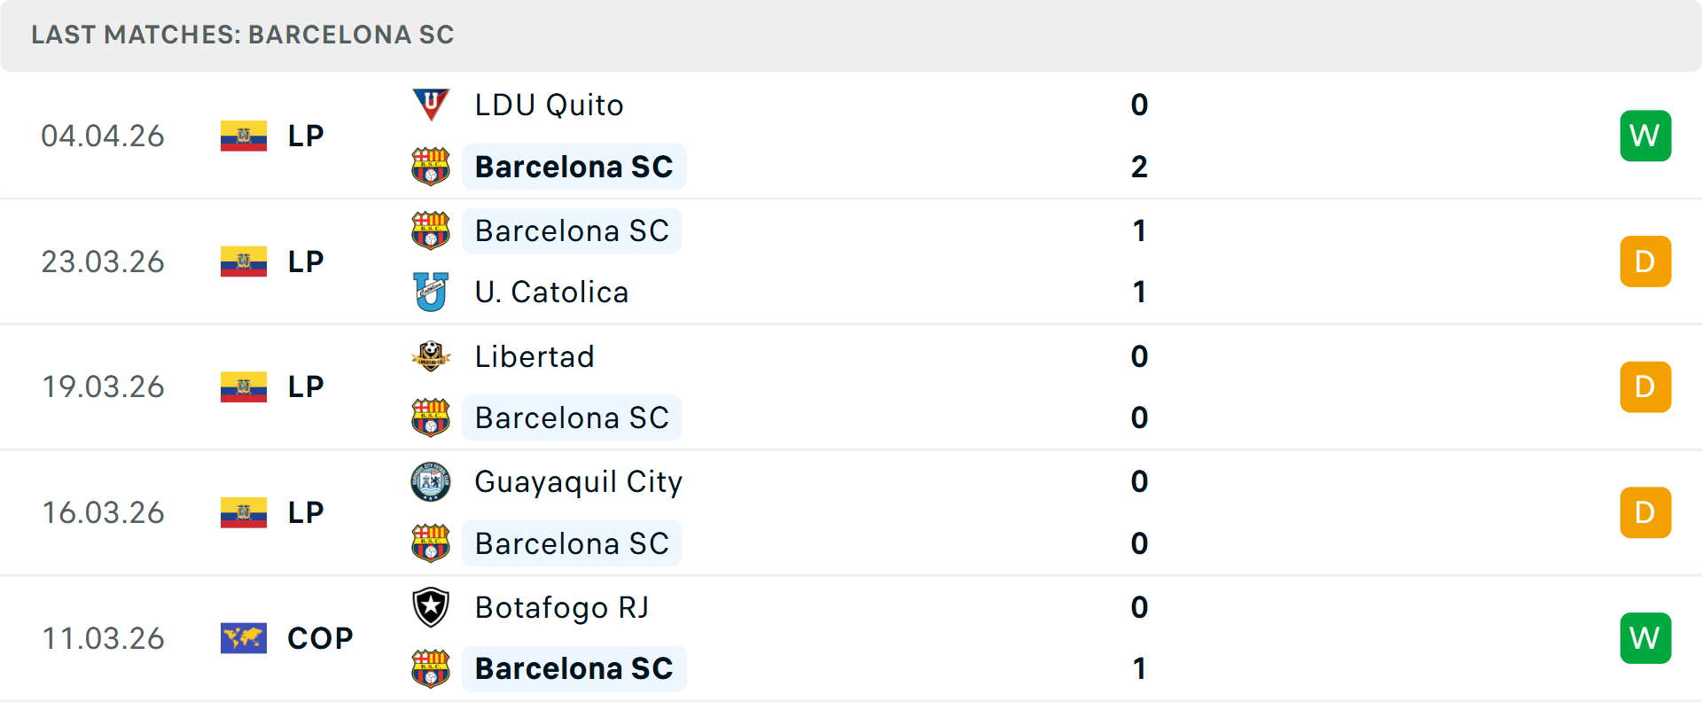Click the globe icon beside COP label

[x=243, y=637]
